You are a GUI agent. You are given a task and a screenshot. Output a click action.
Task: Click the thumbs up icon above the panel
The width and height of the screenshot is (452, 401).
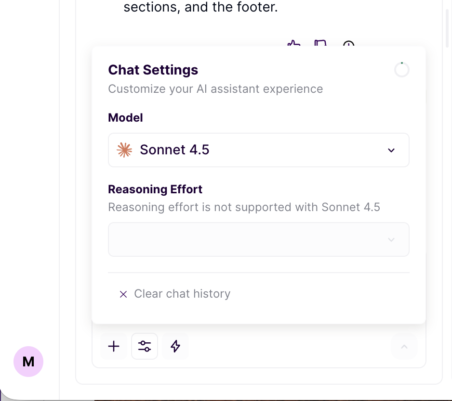point(293,44)
